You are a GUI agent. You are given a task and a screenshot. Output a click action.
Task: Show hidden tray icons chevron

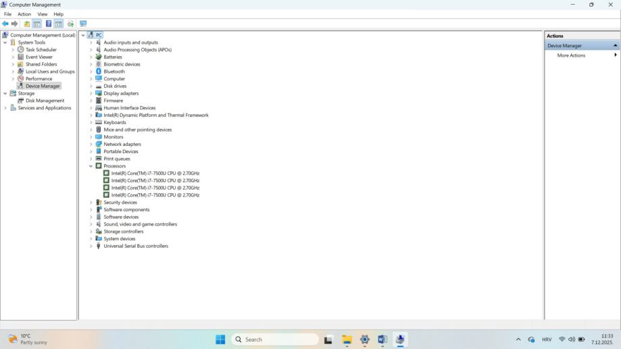[x=518, y=340]
